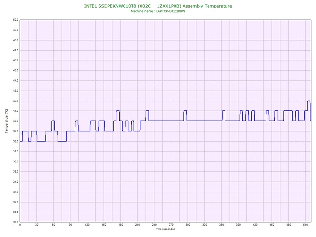Screen dimensions: 316x237
Task: Select the 270 seconds time axis tick
Action: coord(171,225)
